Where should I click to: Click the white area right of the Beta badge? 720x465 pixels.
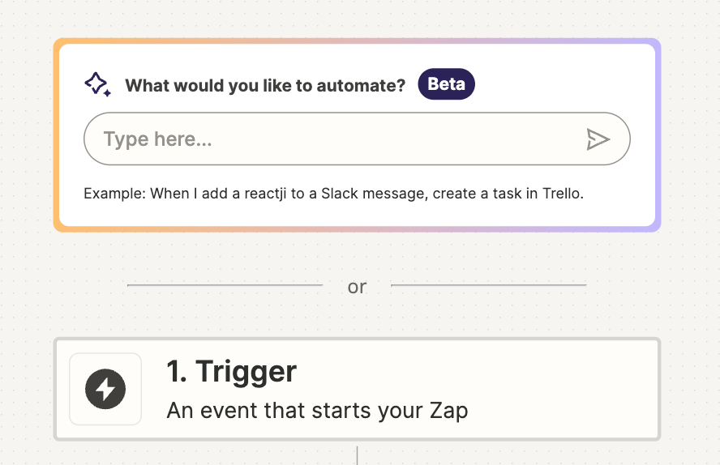(559, 84)
